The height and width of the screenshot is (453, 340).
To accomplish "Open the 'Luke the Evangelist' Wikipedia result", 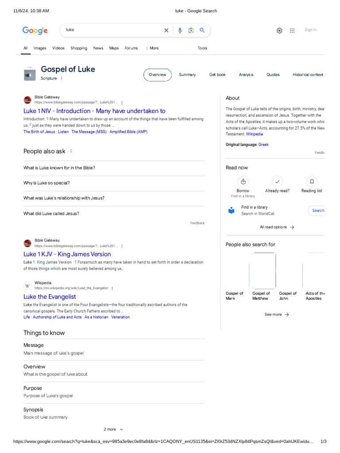I will point(50,297).
